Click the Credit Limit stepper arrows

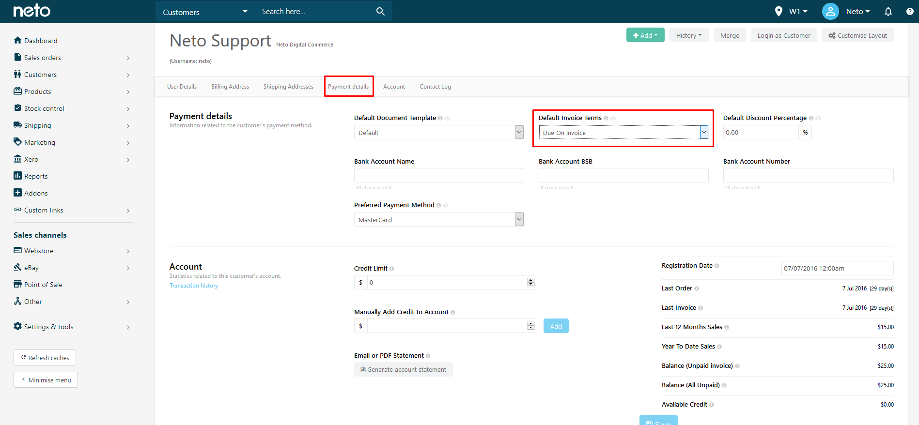[x=531, y=282]
